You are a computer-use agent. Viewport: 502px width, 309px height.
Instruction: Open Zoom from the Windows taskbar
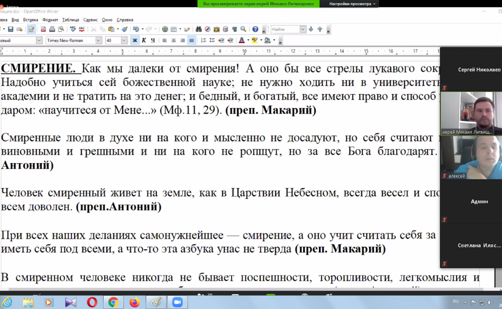177,302
